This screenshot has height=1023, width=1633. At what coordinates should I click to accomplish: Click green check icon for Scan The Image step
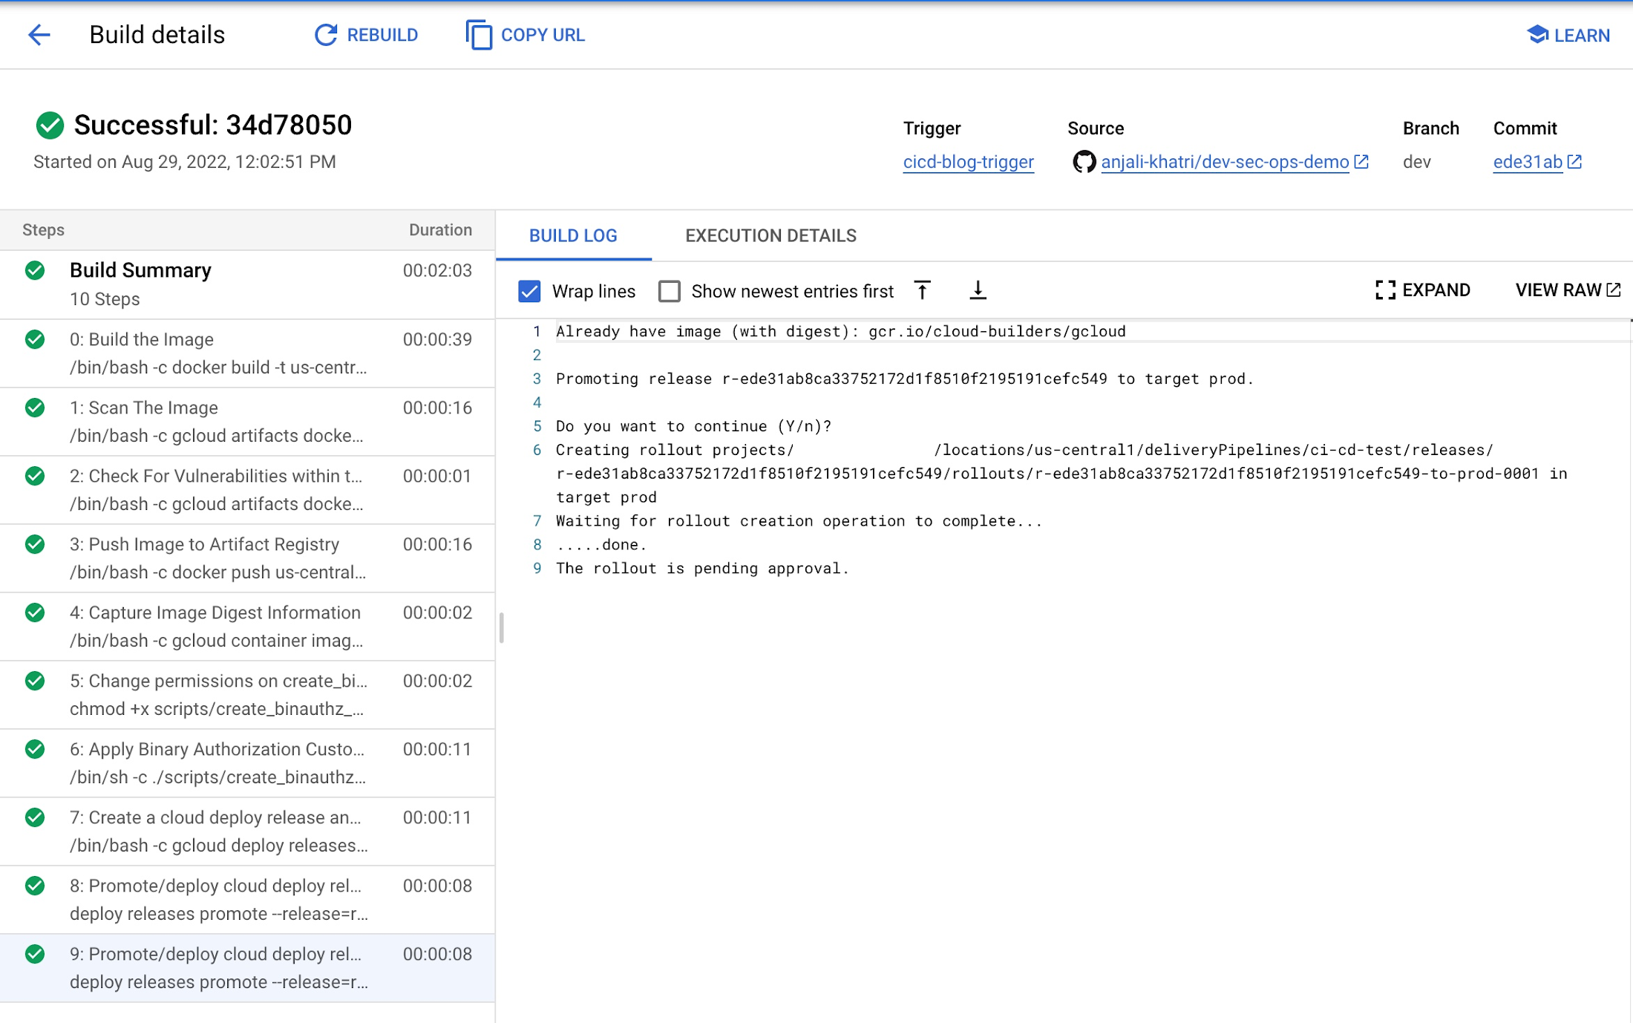click(x=35, y=408)
